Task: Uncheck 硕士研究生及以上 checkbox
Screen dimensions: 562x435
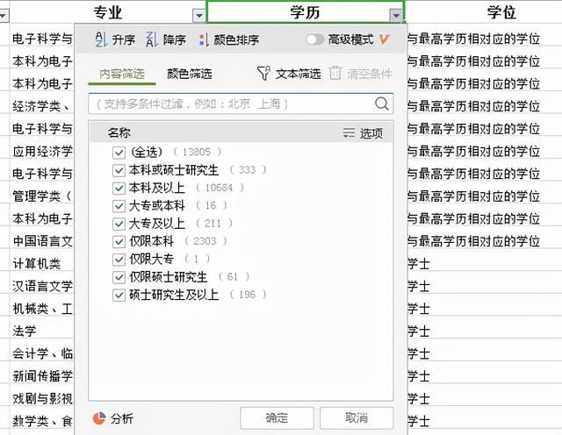Action: (x=119, y=296)
